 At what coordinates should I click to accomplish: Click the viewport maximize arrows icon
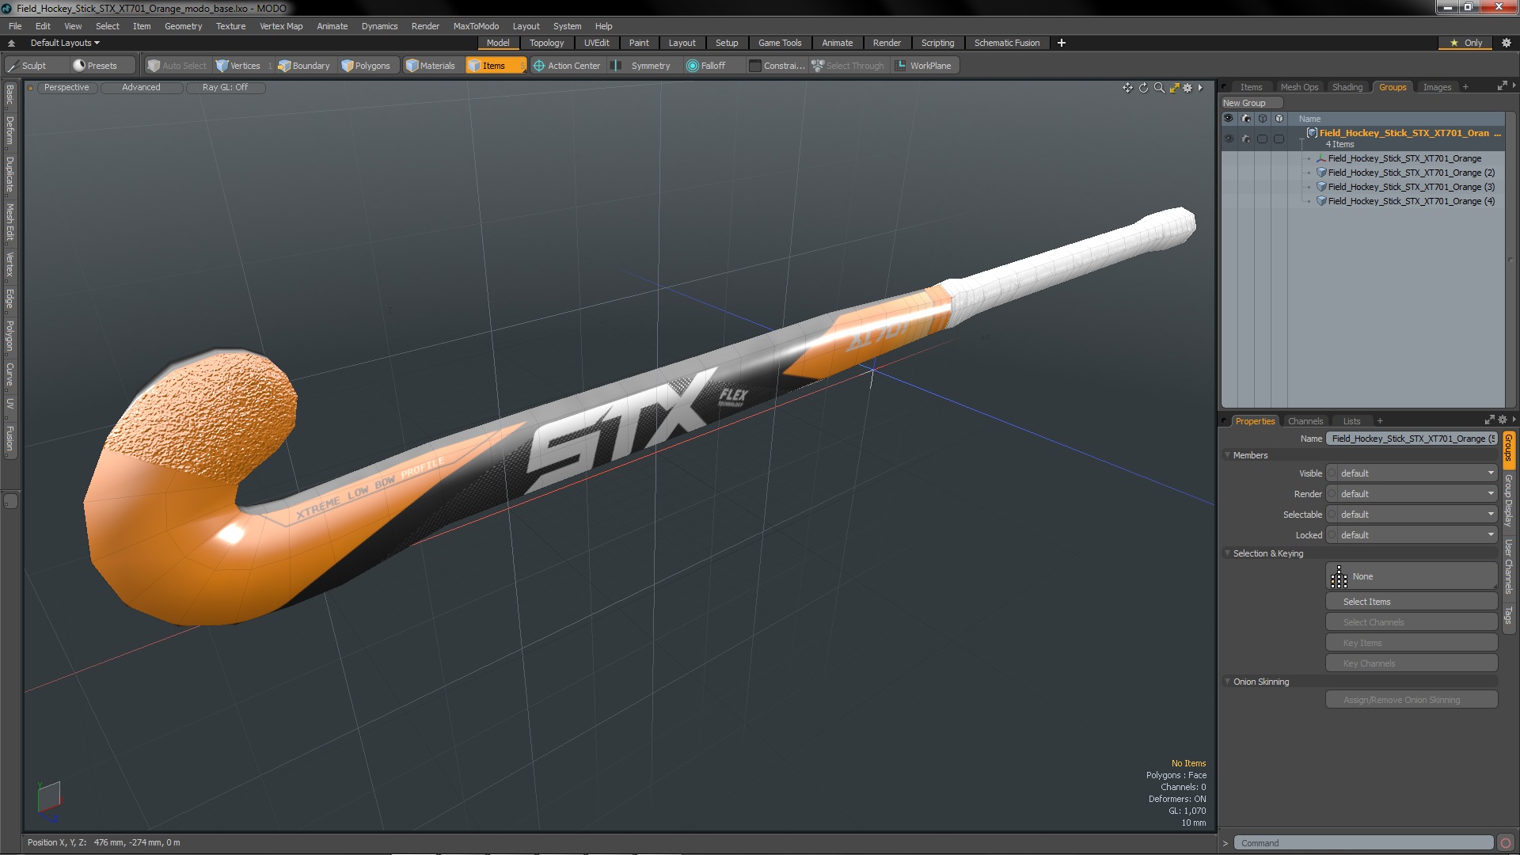click(x=1174, y=88)
